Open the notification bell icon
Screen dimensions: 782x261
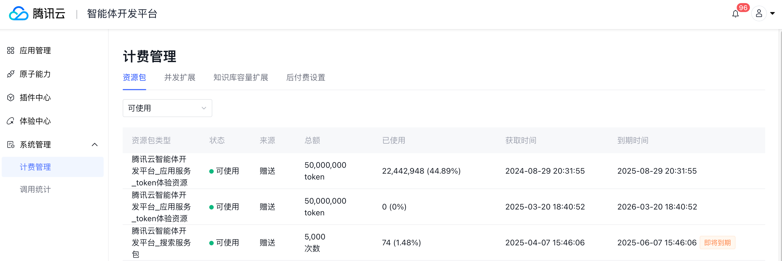(x=735, y=14)
